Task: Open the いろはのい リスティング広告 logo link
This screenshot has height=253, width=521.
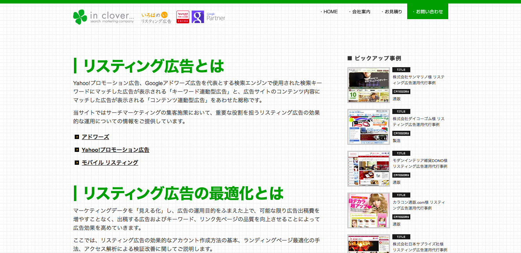Action: [x=156, y=18]
